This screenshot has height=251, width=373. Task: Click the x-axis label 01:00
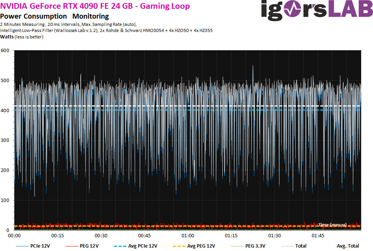point(188,235)
